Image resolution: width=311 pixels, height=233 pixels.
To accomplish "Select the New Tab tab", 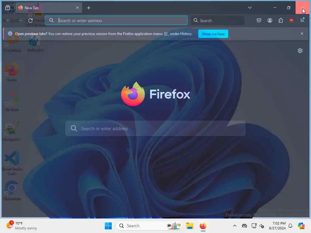I will pyautogui.click(x=49, y=8).
